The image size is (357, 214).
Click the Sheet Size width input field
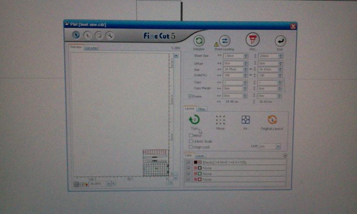click(x=233, y=56)
